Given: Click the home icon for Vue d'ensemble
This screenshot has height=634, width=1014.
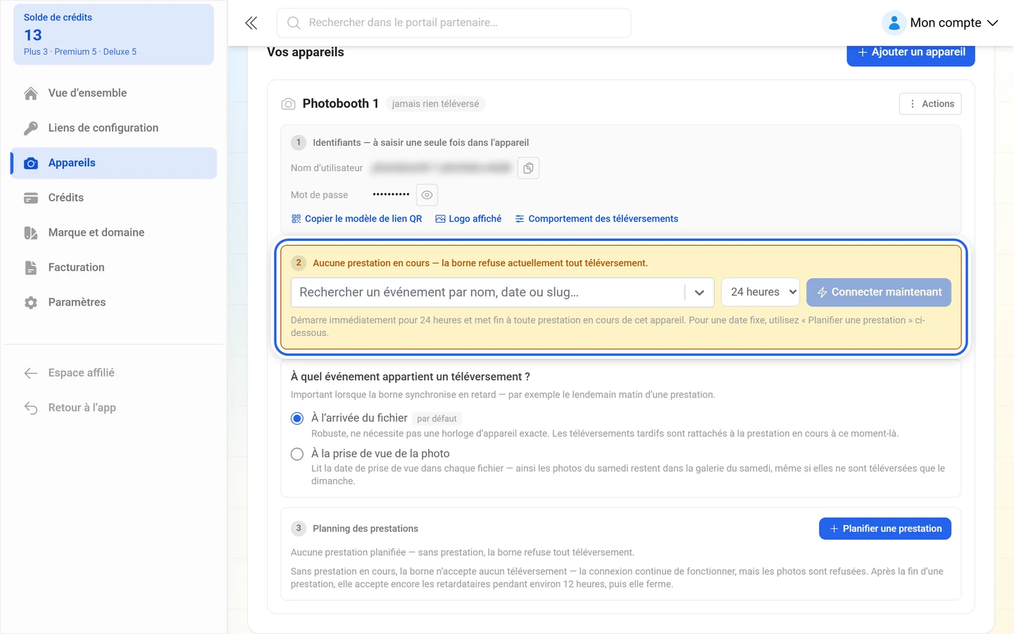Looking at the screenshot, I should (x=31, y=94).
